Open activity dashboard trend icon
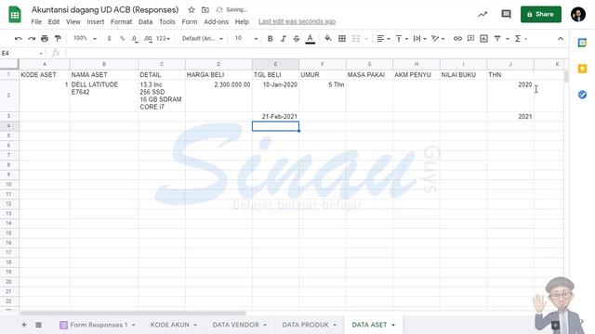 click(x=483, y=15)
